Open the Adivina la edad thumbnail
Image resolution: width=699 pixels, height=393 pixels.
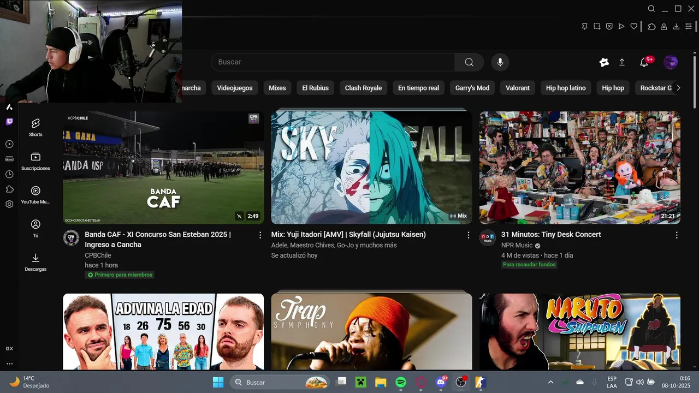(x=163, y=332)
